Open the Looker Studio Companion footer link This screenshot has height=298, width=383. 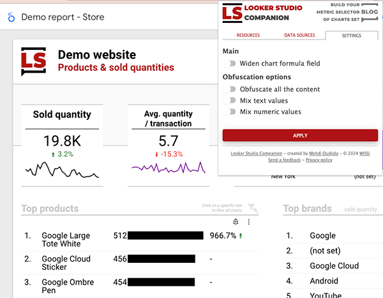point(257,153)
